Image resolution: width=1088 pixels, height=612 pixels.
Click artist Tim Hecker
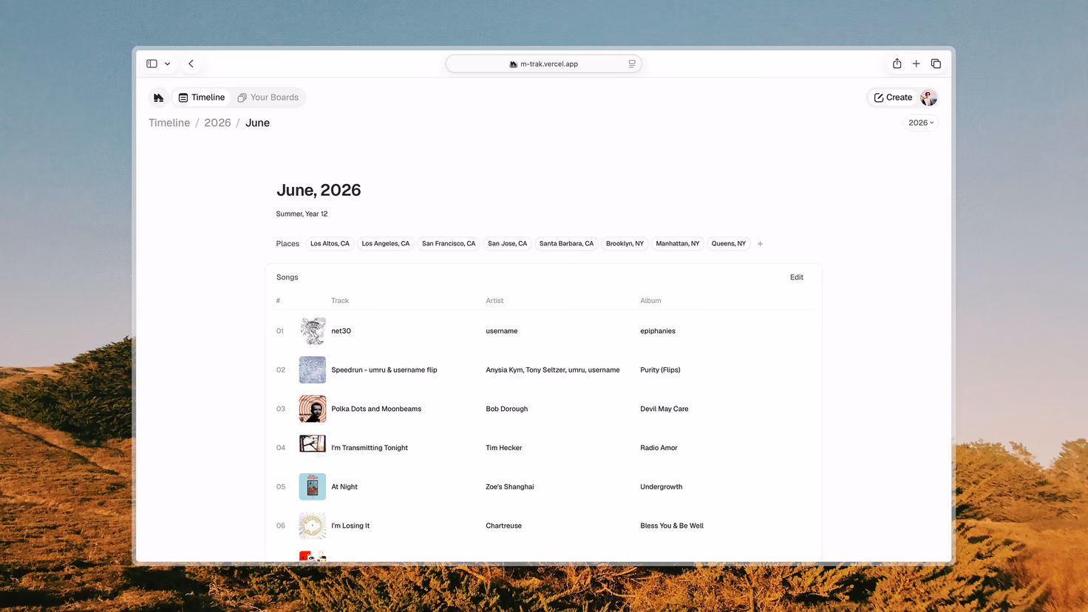tap(503, 448)
